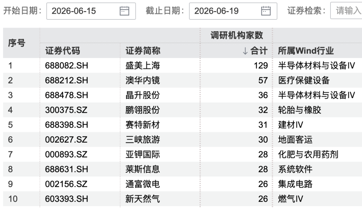The width and height of the screenshot is (362, 208).
Task: Select stock code 603393.SH
Action: (x=66, y=199)
